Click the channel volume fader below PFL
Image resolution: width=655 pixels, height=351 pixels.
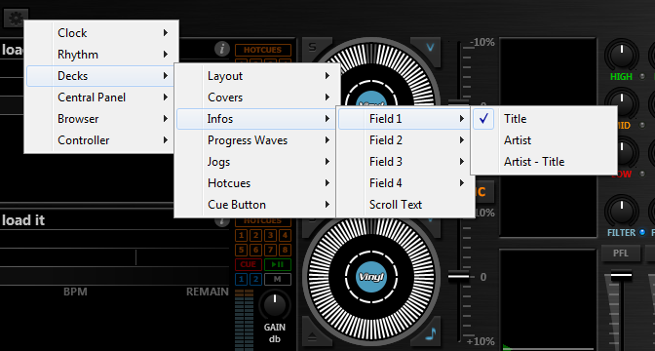coord(621,275)
